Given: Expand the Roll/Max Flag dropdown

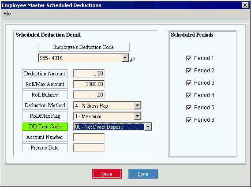Looking at the screenshot, I should point(138,116).
